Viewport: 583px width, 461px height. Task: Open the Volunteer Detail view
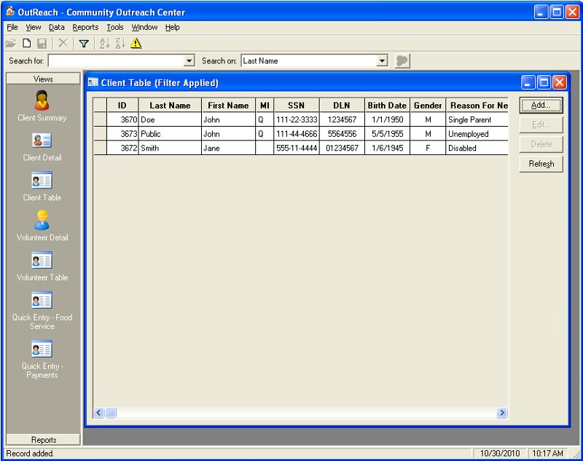[x=42, y=226]
